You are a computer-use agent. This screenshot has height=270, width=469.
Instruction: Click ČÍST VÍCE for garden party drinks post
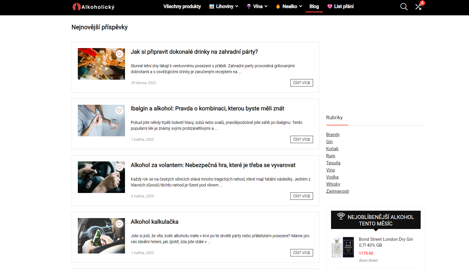[x=302, y=83]
